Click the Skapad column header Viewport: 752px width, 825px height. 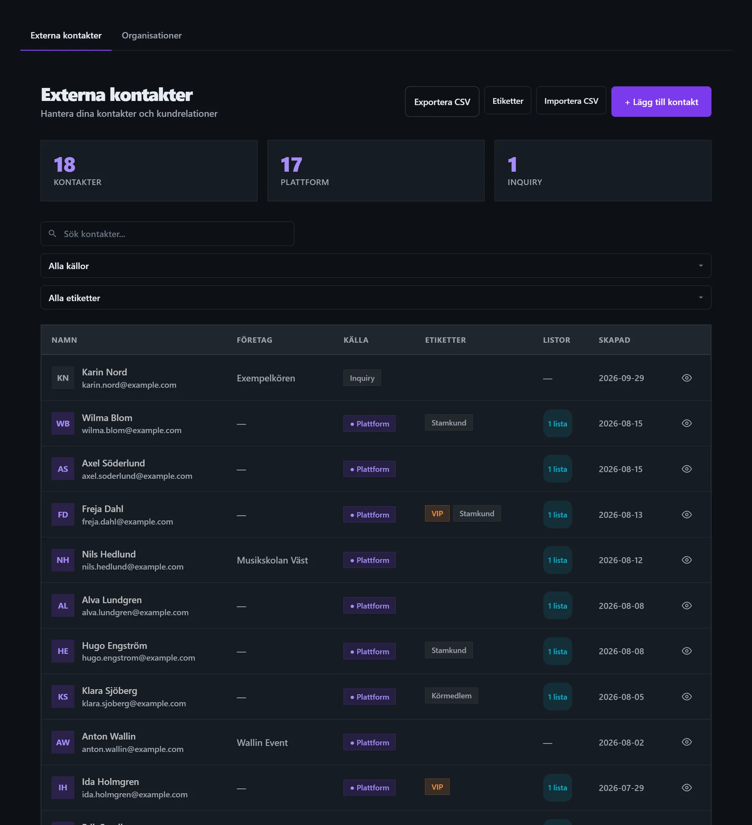click(x=614, y=340)
